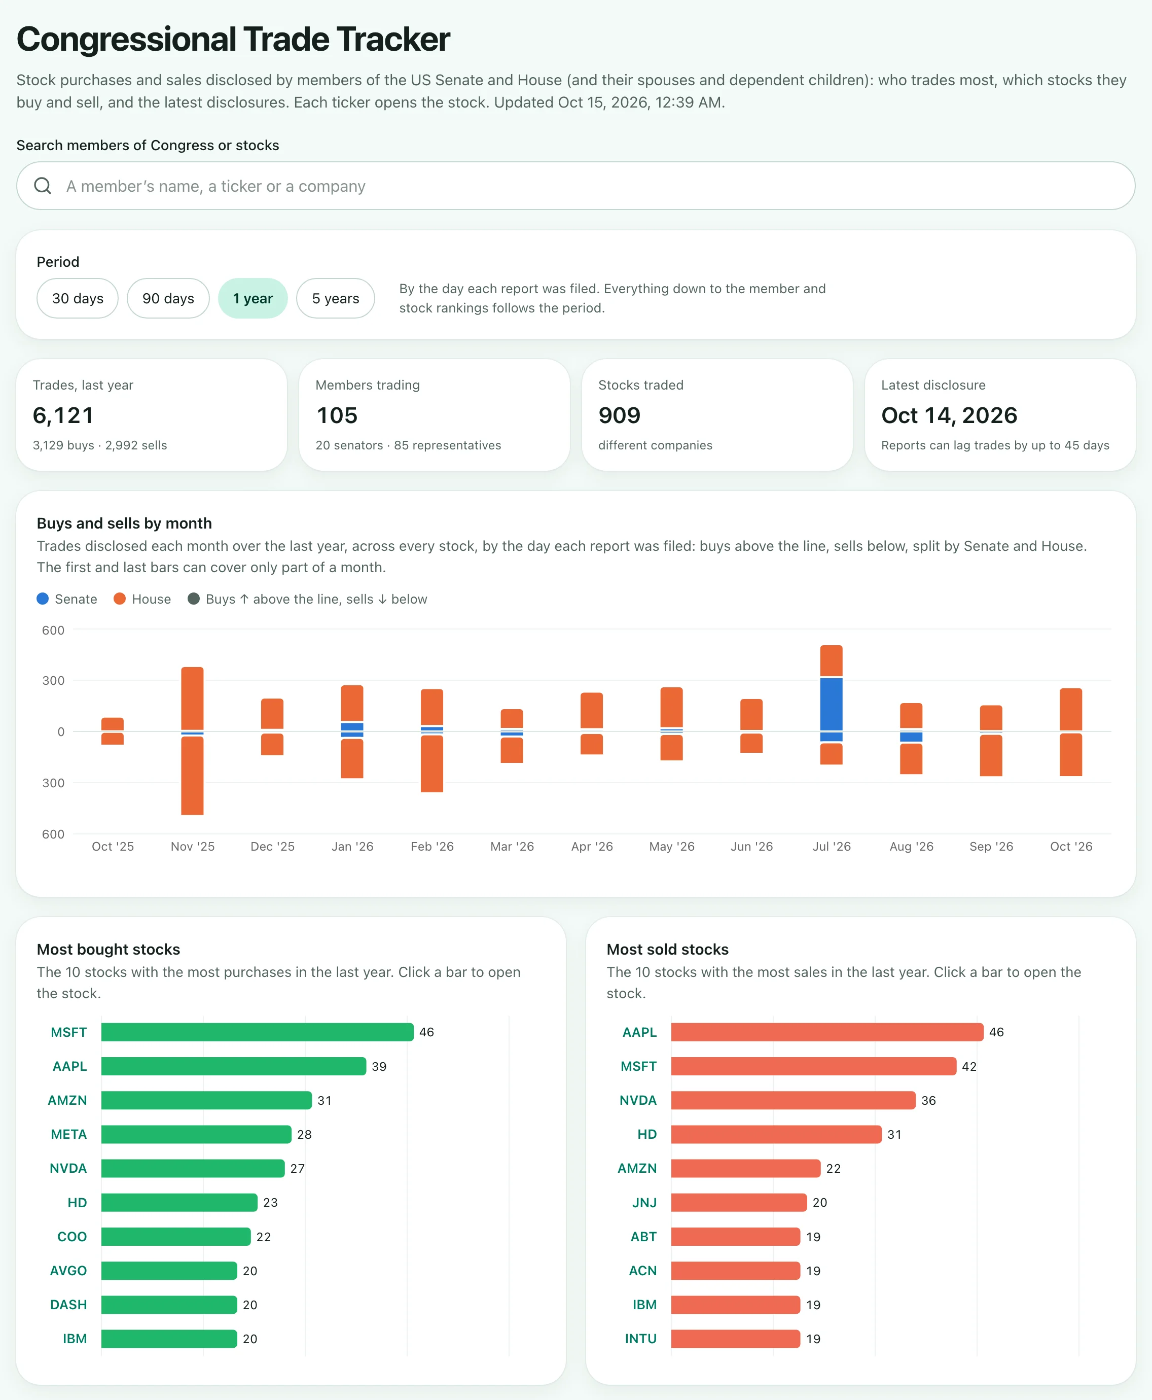Image resolution: width=1152 pixels, height=1400 pixels.
Task: Open HD in most sold stocks
Action: (x=647, y=1134)
